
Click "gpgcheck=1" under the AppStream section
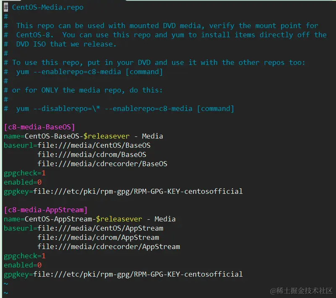tap(25, 256)
